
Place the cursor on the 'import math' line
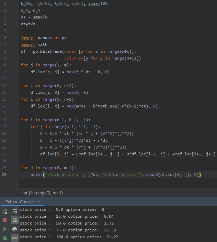click(34, 44)
